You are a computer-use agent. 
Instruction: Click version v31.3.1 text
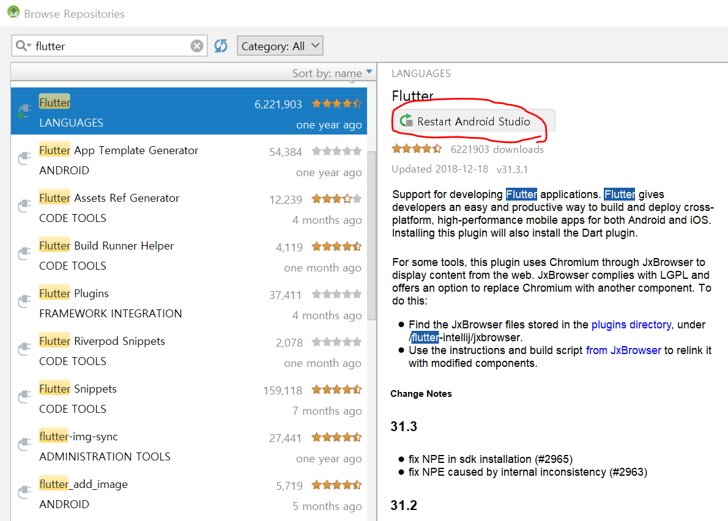(512, 169)
